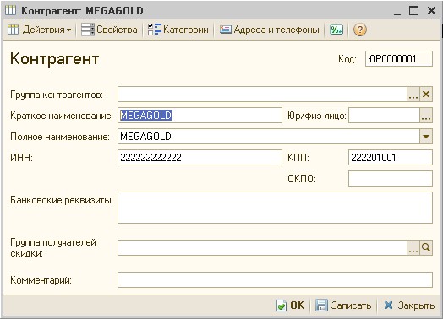
Task: Close window via title bar X
Action: pos(431,11)
